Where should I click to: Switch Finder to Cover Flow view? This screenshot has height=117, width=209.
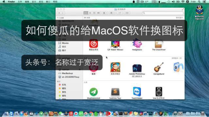click(x=98, y=13)
